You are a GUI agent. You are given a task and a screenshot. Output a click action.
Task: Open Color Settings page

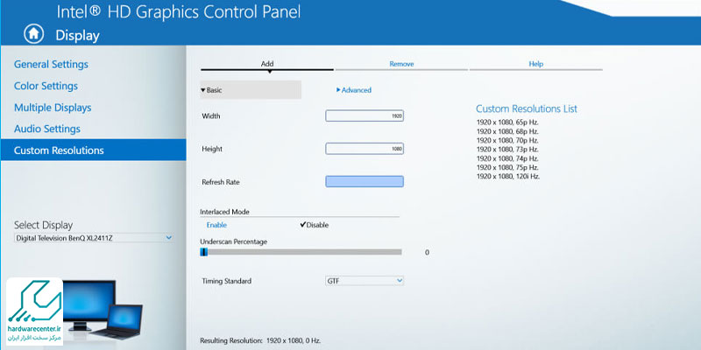click(x=46, y=86)
